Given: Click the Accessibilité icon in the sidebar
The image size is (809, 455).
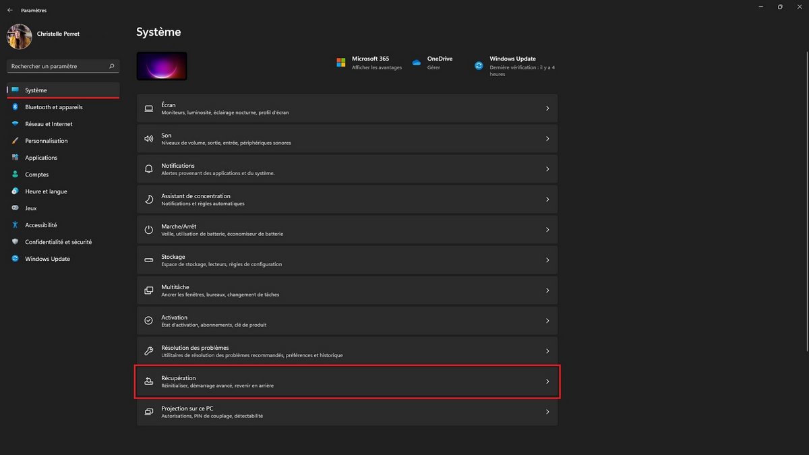Looking at the screenshot, I should coord(15,225).
